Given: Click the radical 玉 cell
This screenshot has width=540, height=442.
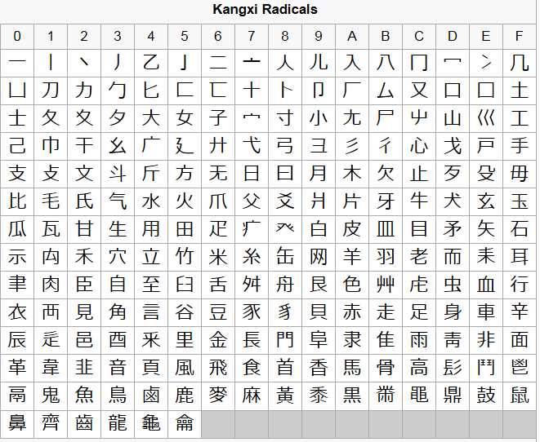Looking at the screenshot, I should [520, 201].
